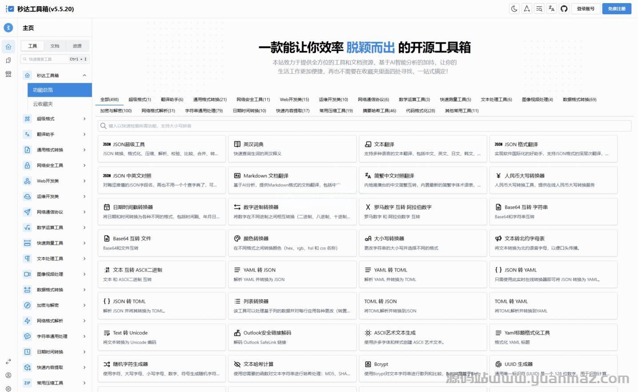Screen dimensions: 638x392
Task: Click the swap arrows icon in left rail
Action: [8, 362]
